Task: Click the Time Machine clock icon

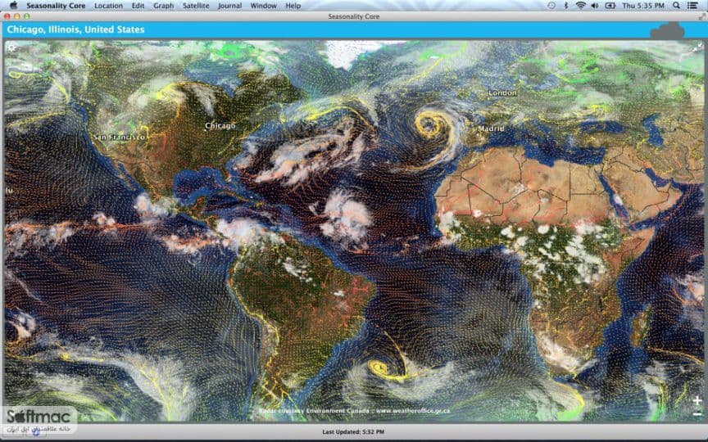Action: pos(551,6)
